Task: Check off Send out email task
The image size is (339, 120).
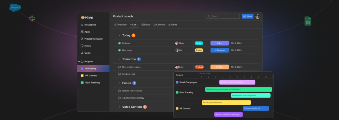Action: click(x=119, y=74)
